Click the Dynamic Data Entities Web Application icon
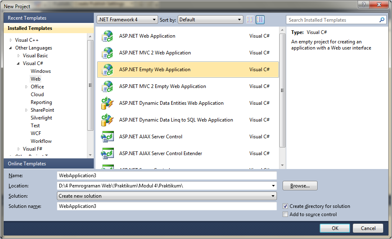392x239 pixels. pos(107,103)
